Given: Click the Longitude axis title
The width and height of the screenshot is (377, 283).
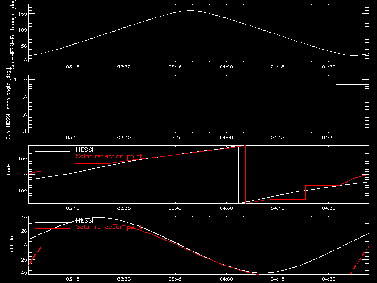Looking at the screenshot, I should pos(8,175).
